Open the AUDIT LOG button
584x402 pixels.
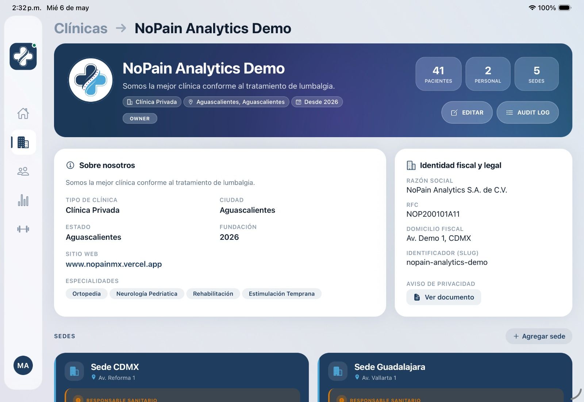click(x=527, y=112)
